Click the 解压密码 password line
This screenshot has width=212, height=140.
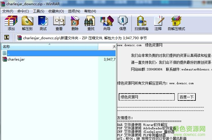pyautogui.click(x=155, y=83)
